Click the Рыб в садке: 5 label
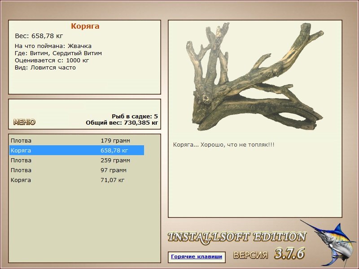Screen dimensions: 359x269 pos(135,116)
